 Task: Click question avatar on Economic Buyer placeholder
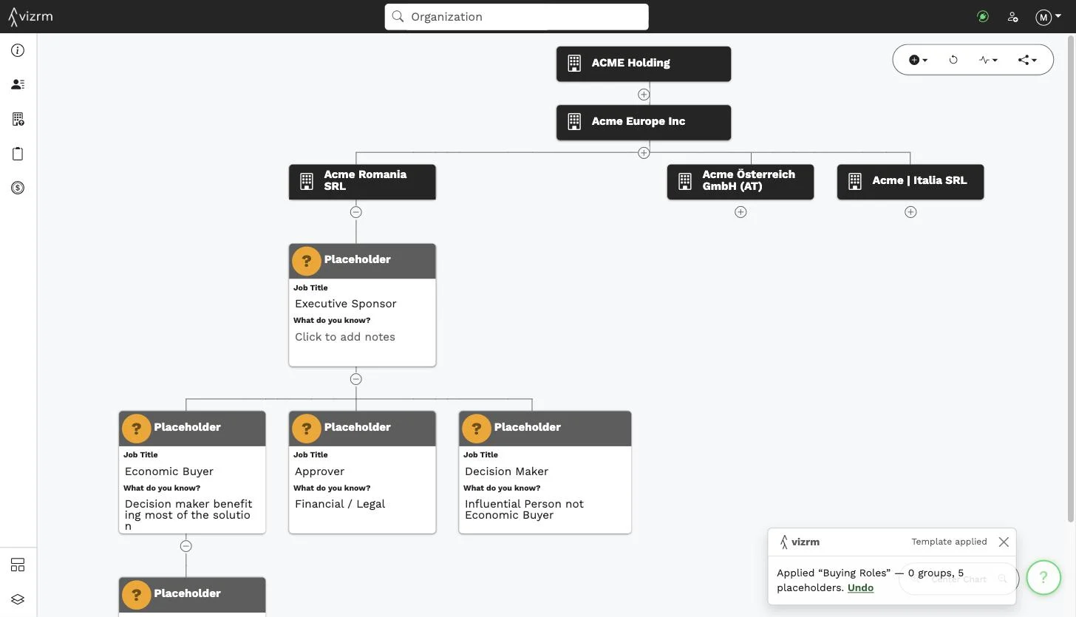pyautogui.click(x=136, y=428)
